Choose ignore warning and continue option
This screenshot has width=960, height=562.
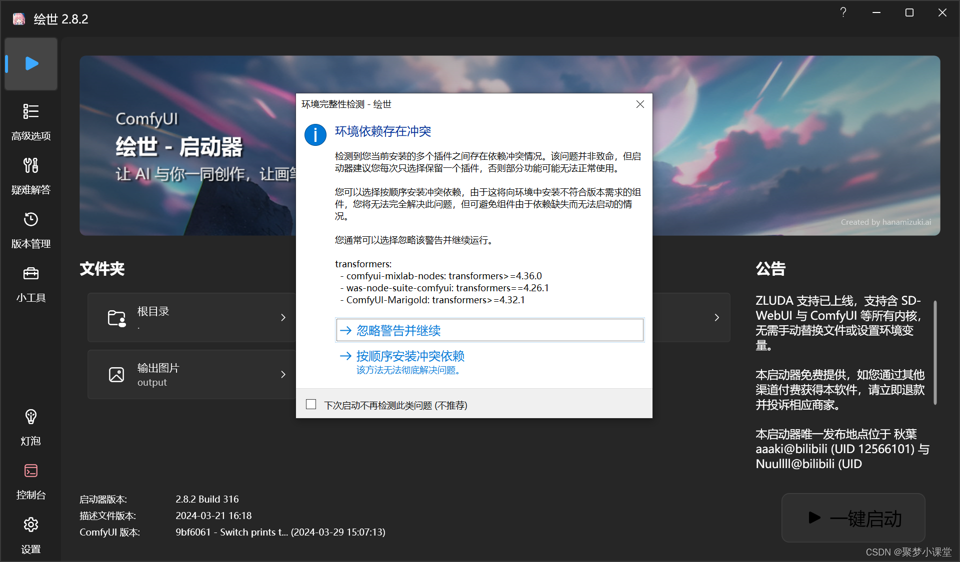coord(398,331)
